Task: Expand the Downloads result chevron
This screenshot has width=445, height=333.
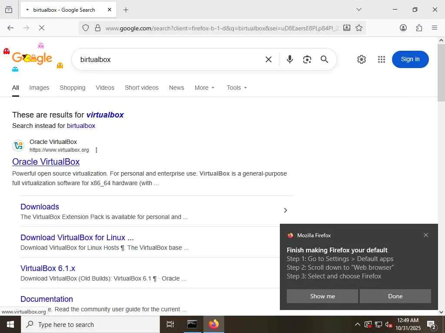Action: 286,210
